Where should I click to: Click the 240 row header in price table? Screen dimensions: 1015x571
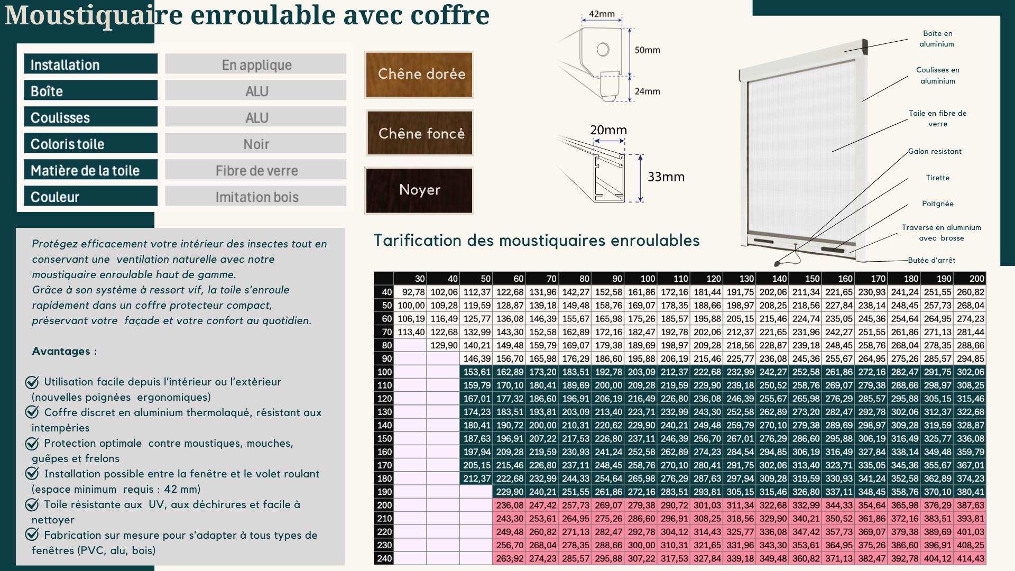(x=384, y=558)
